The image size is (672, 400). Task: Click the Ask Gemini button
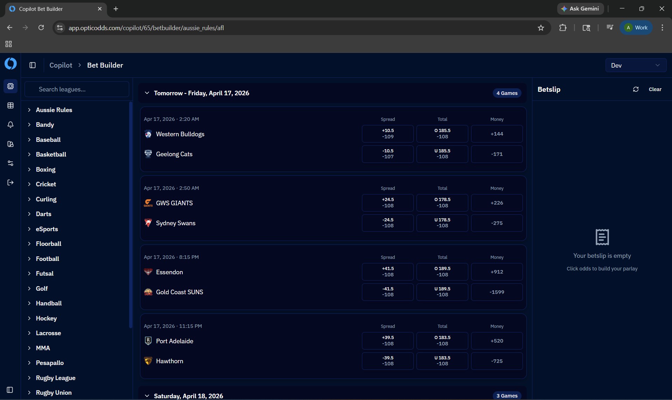(580, 9)
